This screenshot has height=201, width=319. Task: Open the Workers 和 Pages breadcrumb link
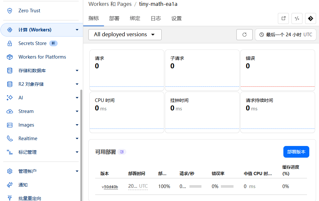coord(110,4)
